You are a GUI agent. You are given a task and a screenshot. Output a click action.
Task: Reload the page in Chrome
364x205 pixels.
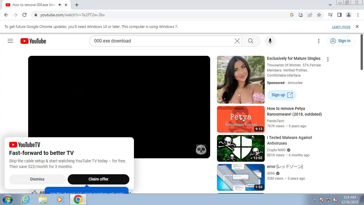click(24, 15)
